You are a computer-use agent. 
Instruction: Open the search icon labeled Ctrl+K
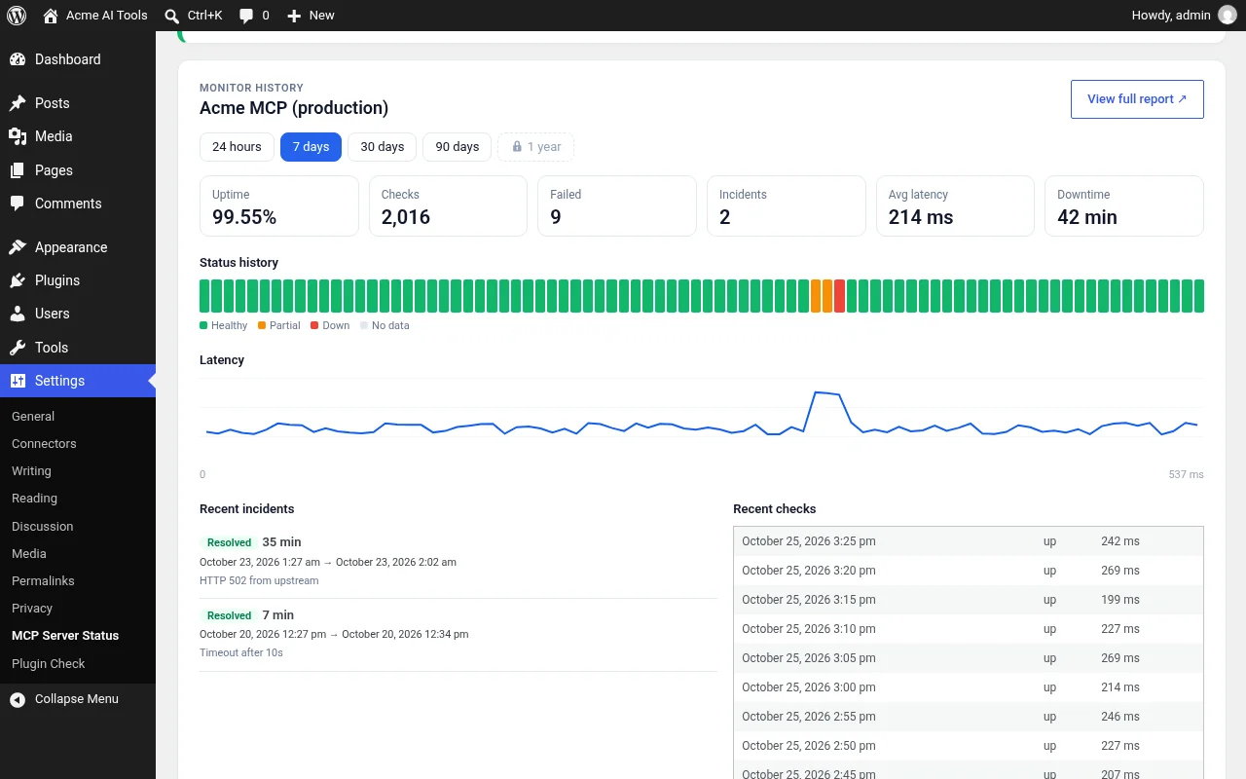172,16
